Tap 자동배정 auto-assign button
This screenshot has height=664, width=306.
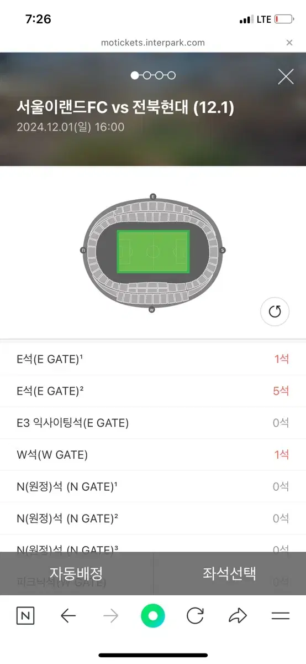point(76,573)
